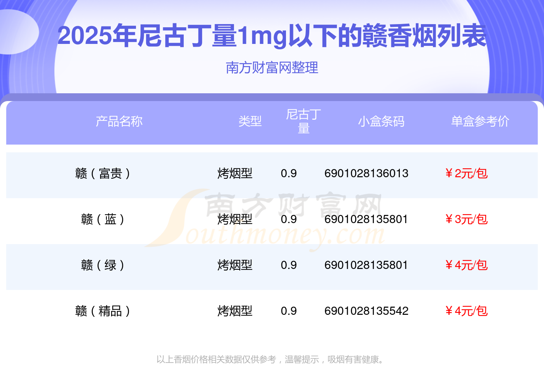Click 烤烟型 in the 赣（精品）row
This screenshot has height=377, width=544.
click(235, 311)
